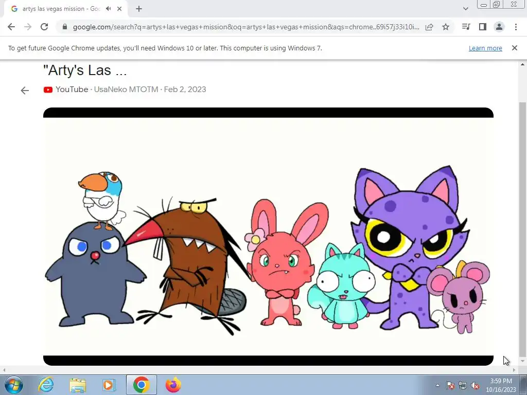
Task: Click the scrollbar up arrow
Action: point(522,64)
